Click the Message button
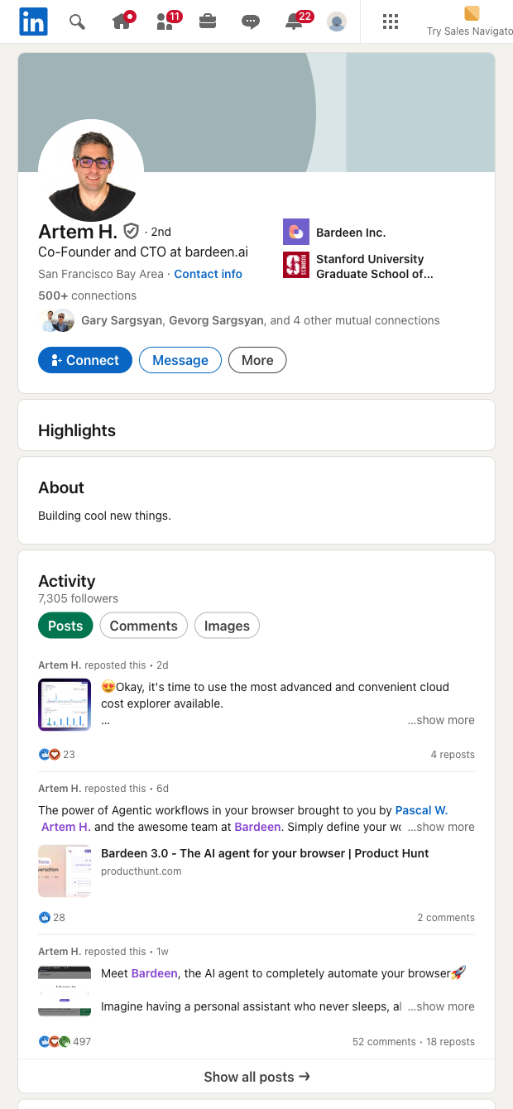Screen dimensions: 513x1109 (180, 360)
